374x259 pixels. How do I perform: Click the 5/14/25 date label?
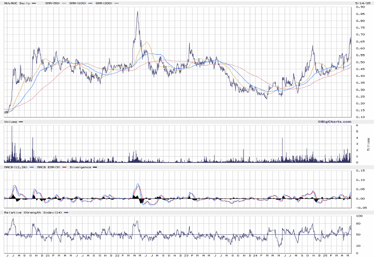click(361, 3)
